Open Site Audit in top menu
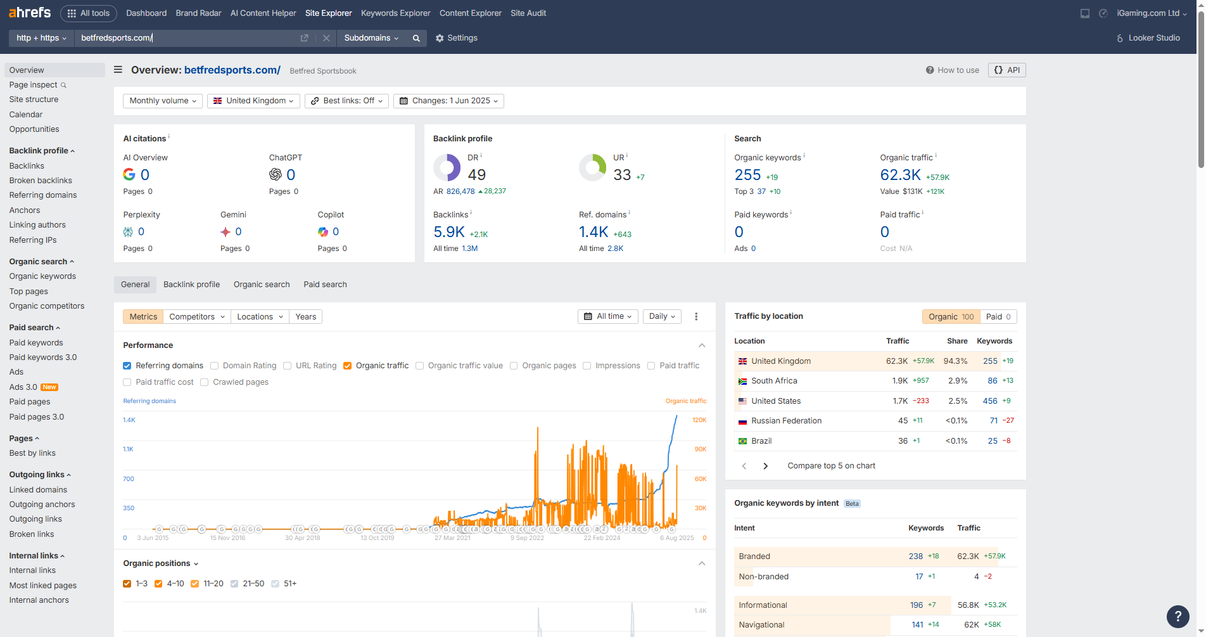Viewport: 1206px width, 637px height. (528, 13)
